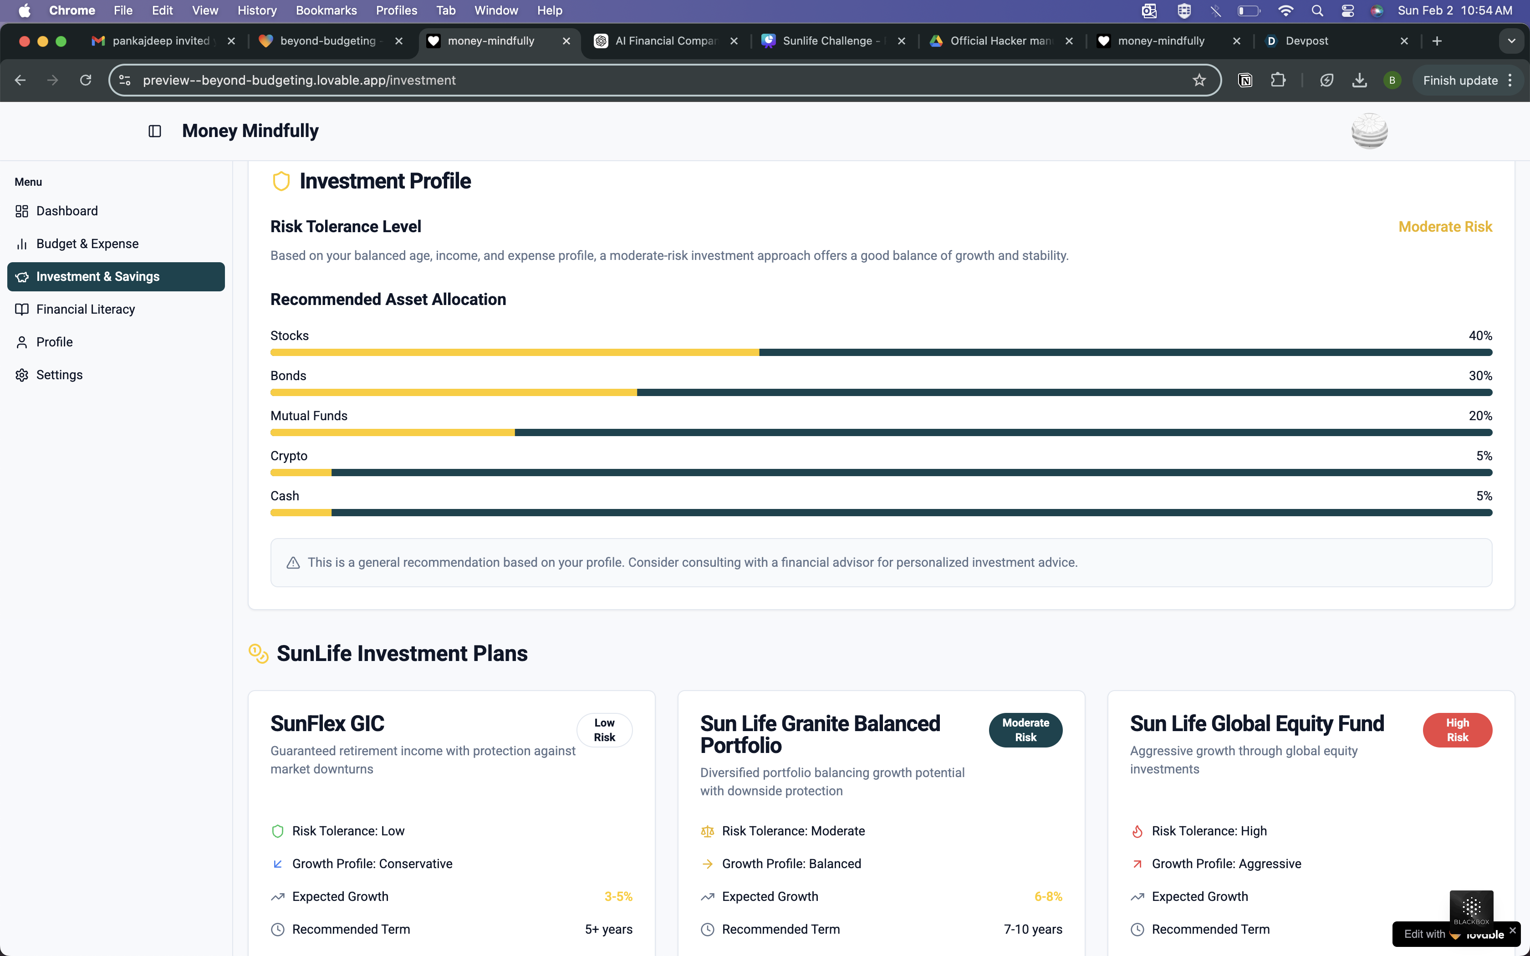Click the Stocks allocation progress bar
Screen dimensions: 1530x956
coord(881,352)
